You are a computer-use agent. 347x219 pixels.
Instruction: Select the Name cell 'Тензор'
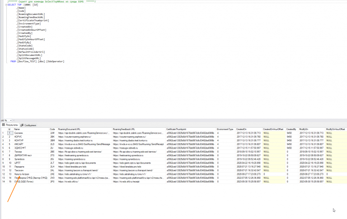click(x=31, y=152)
